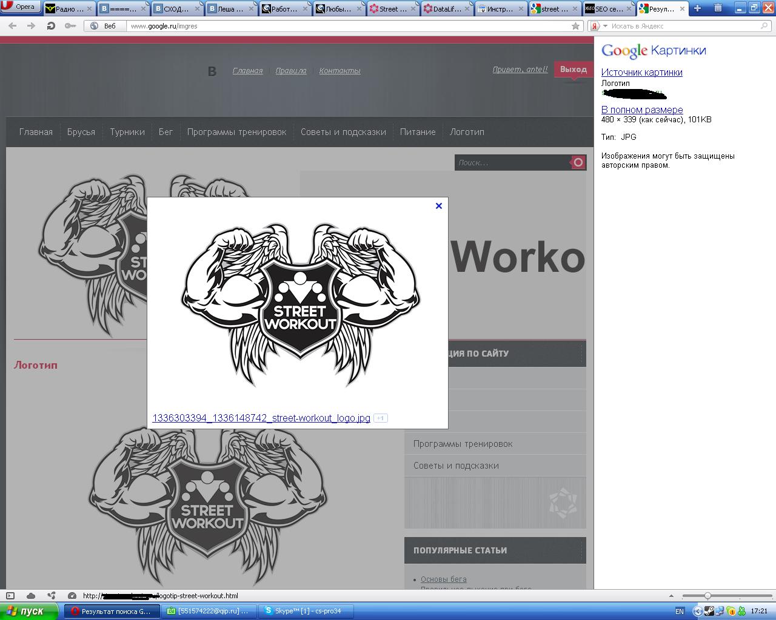Click the password wand key icon

pyautogui.click(x=70, y=26)
